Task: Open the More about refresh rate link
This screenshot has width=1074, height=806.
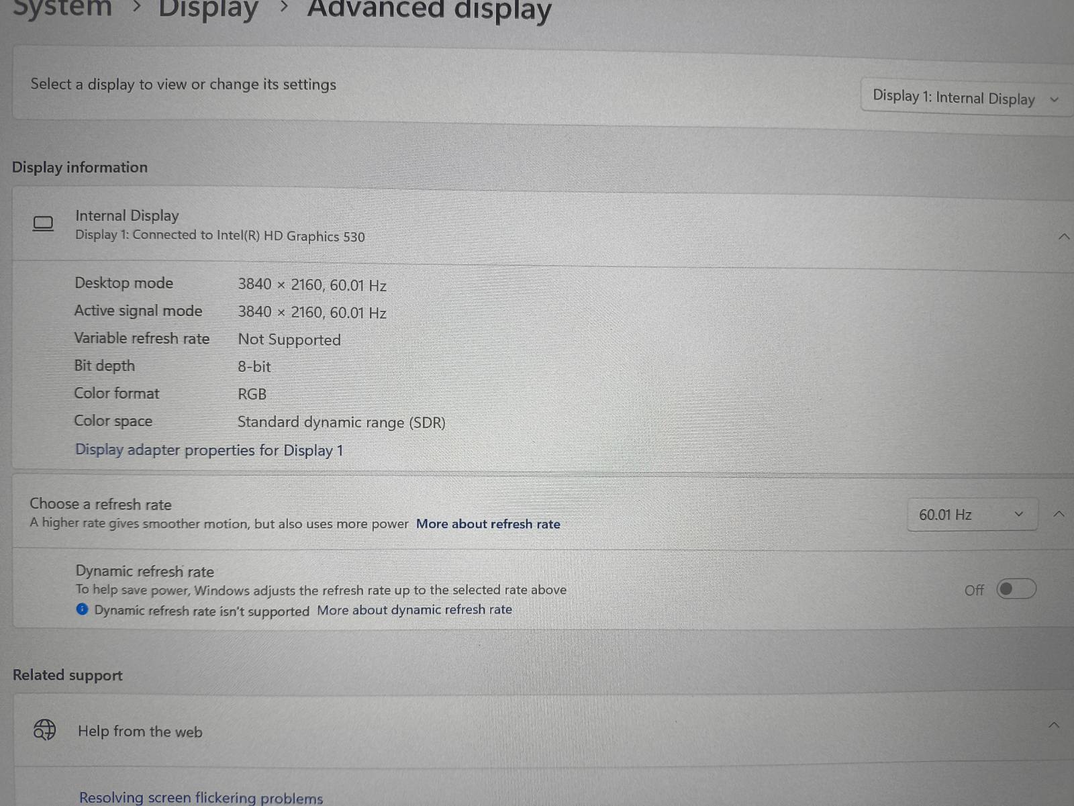Action: click(x=488, y=524)
